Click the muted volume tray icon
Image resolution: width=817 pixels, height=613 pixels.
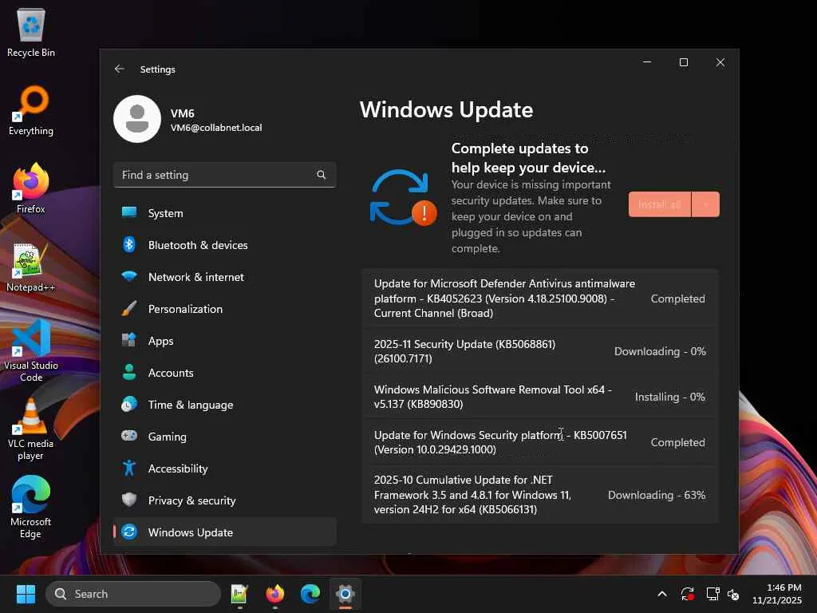click(x=734, y=594)
